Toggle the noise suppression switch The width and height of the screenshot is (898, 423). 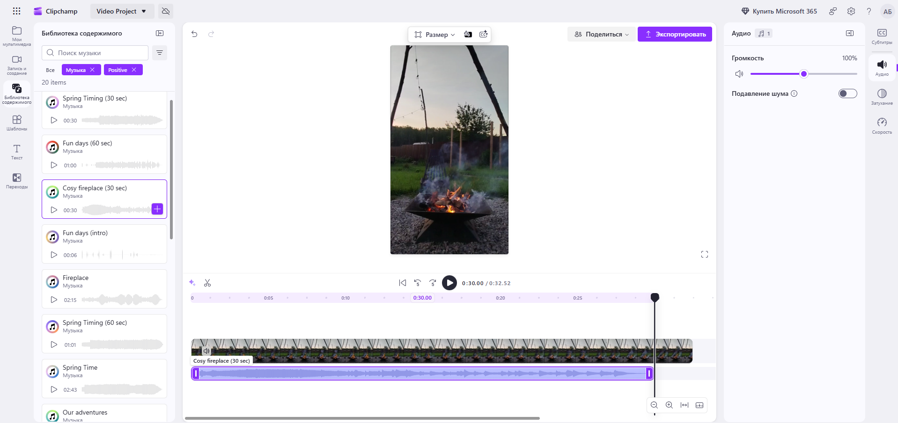pos(847,93)
